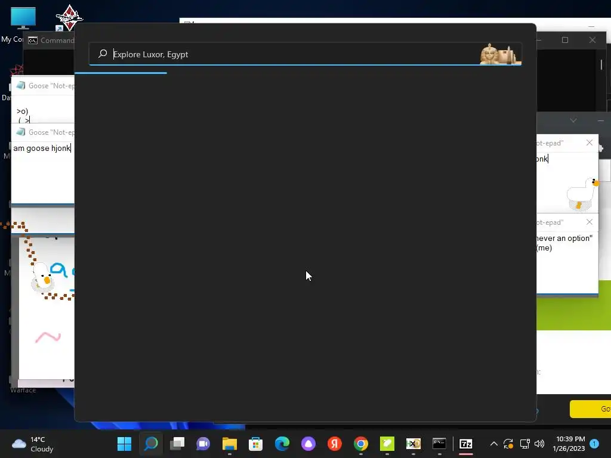Open network settings tray icon

tap(524, 444)
